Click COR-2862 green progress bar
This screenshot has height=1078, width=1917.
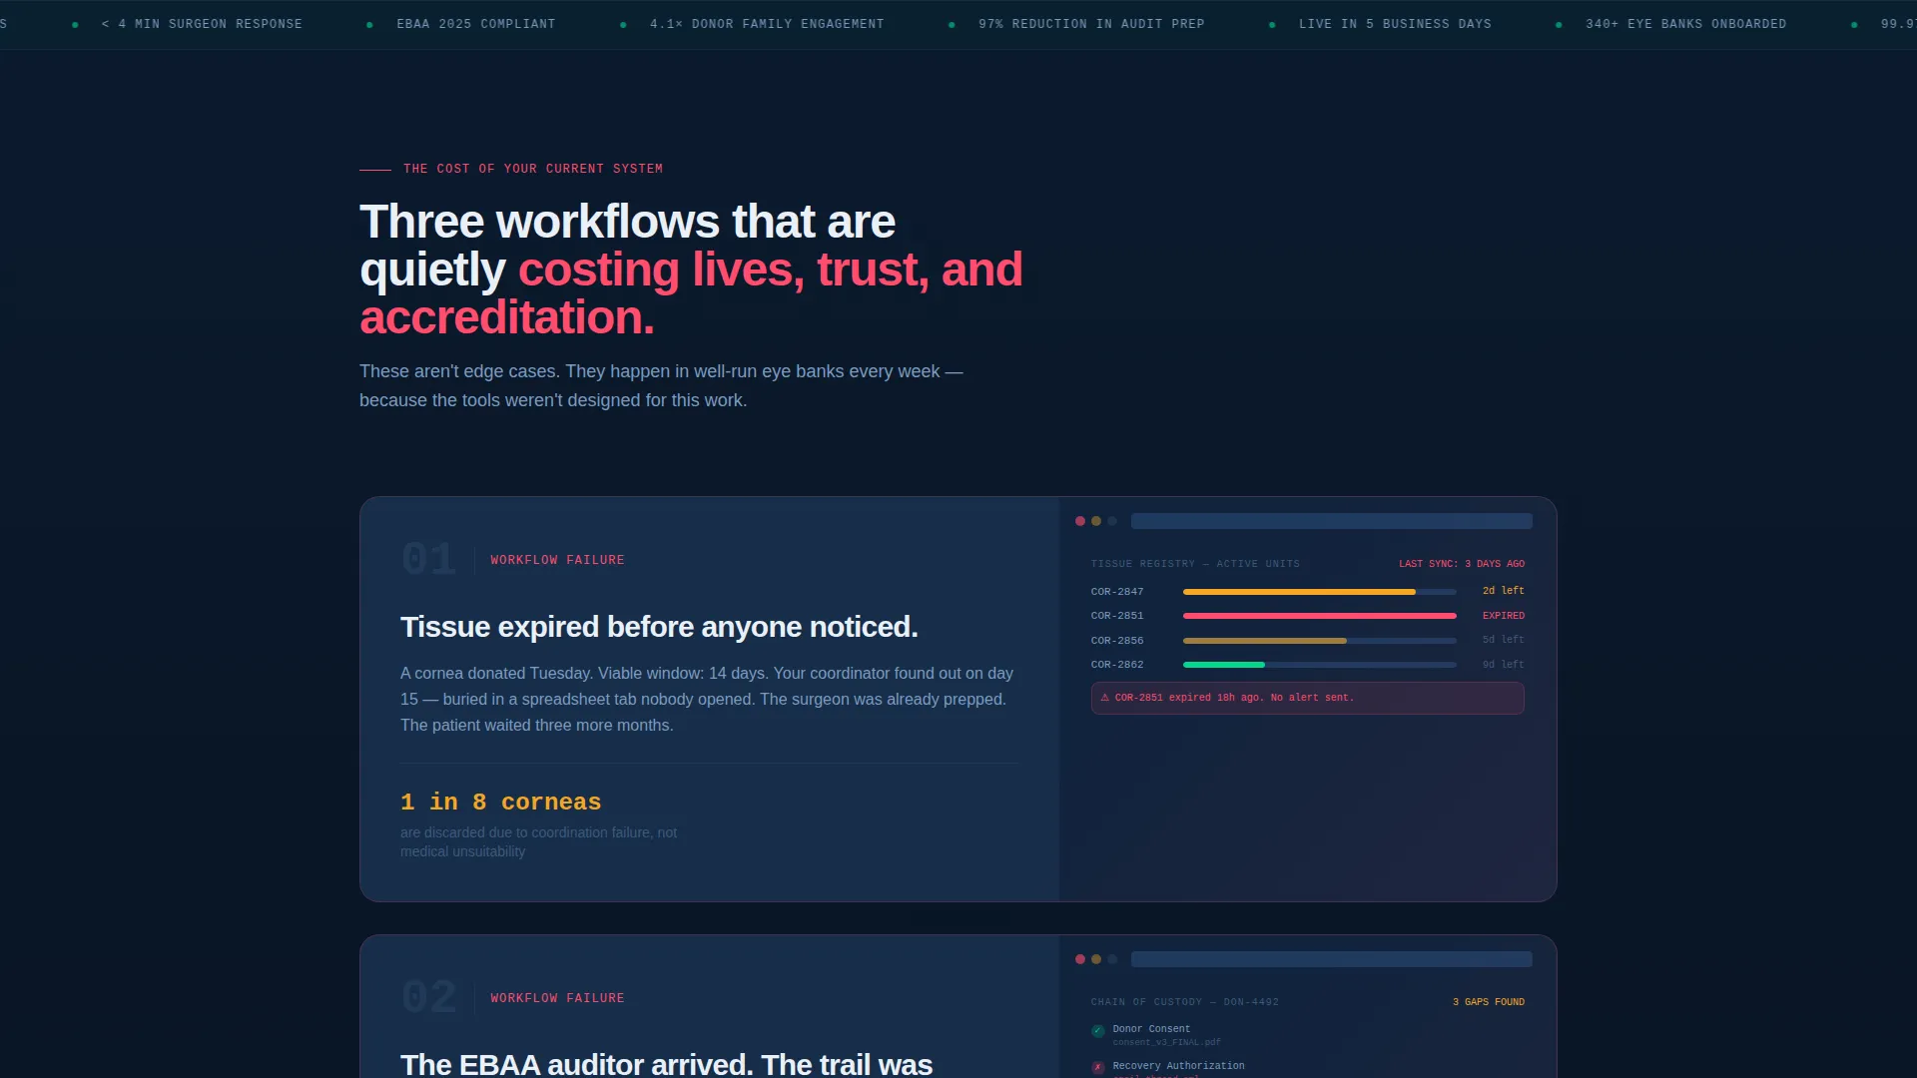tap(1224, 665)
